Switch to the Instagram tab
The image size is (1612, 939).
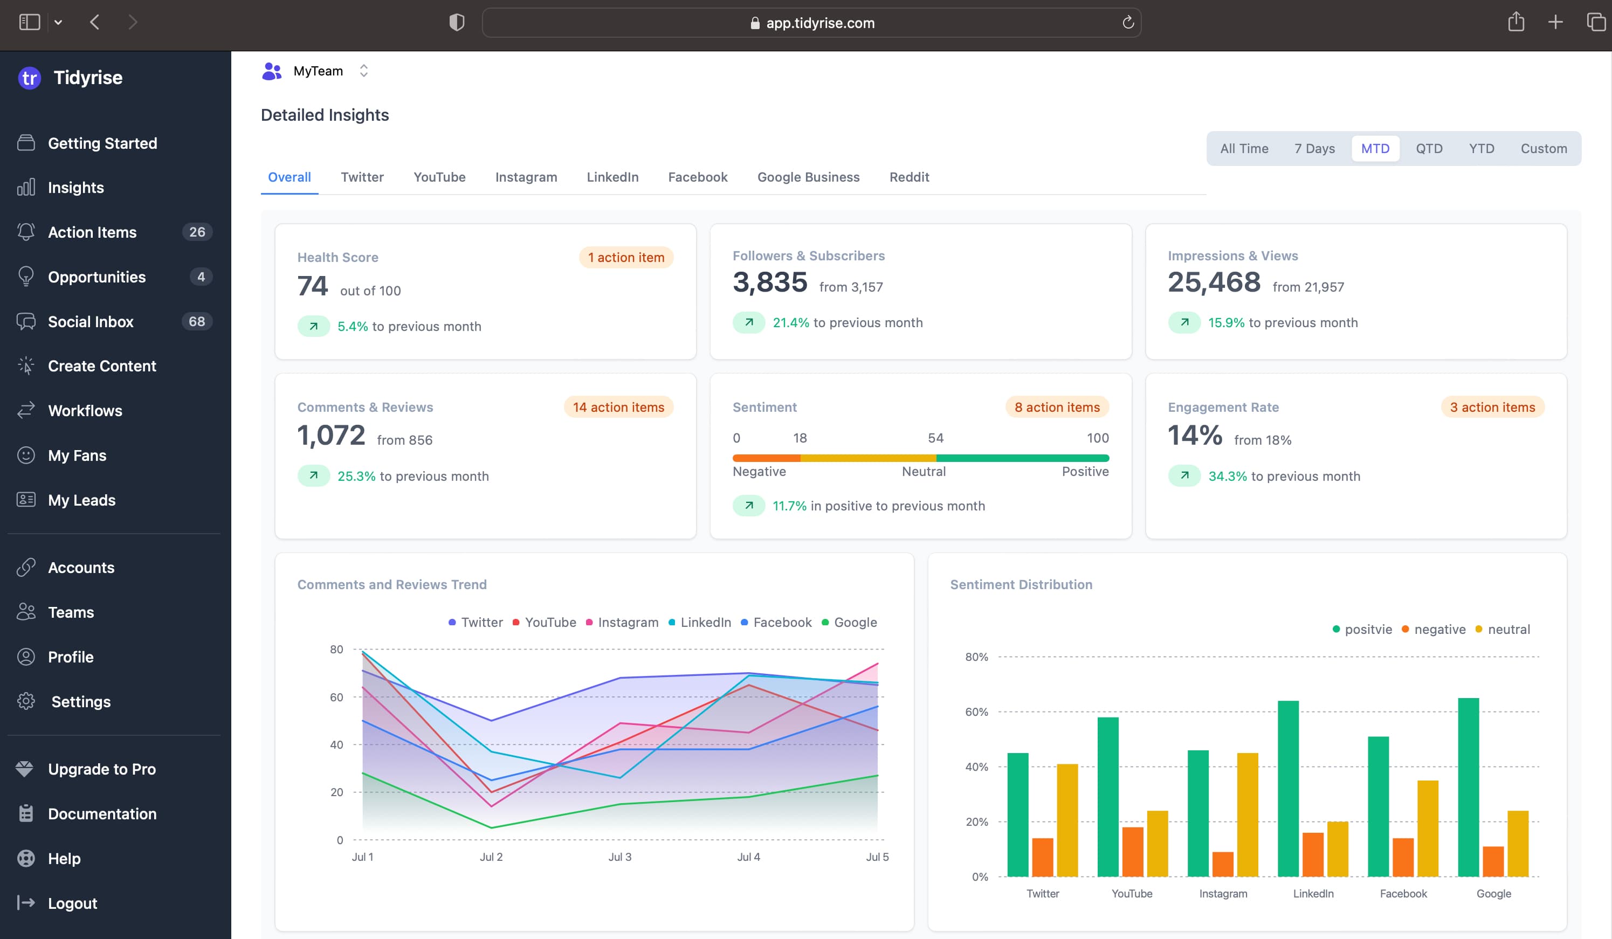pos(526,177)
